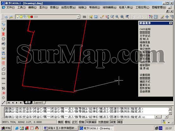
Task: Select the rectangle drawing tool
Action: (x=3, y=74)
